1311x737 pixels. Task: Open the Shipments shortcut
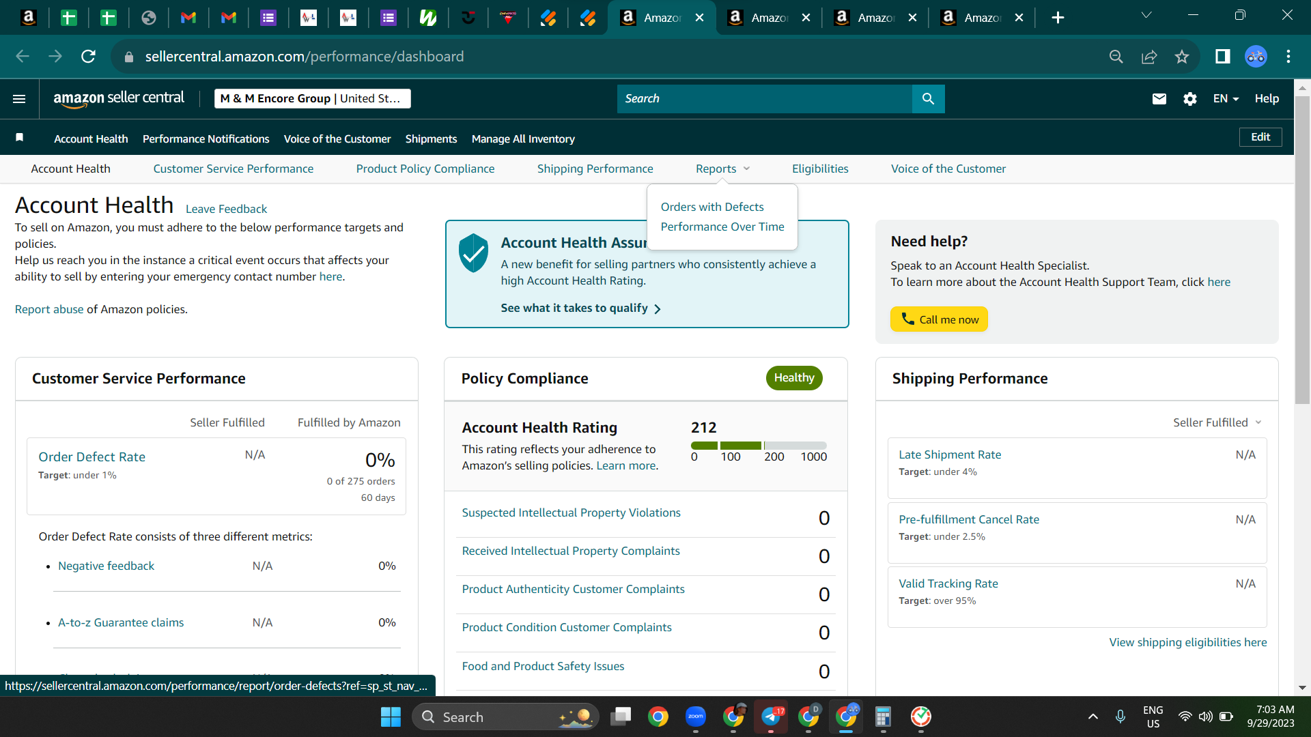(431, 139)
